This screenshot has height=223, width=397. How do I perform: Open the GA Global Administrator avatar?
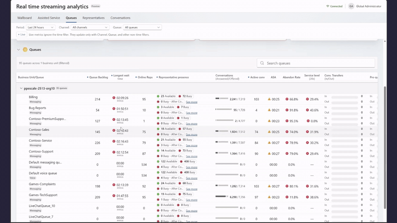click(351, 6)
